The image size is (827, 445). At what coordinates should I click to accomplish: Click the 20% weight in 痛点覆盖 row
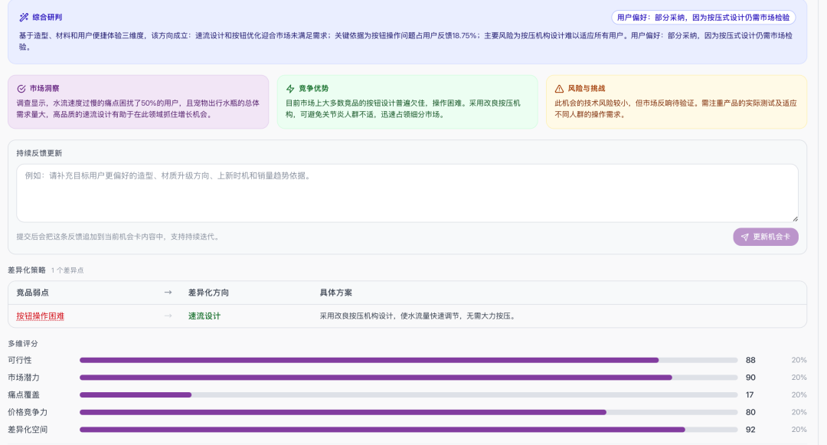tap(799, 395)
